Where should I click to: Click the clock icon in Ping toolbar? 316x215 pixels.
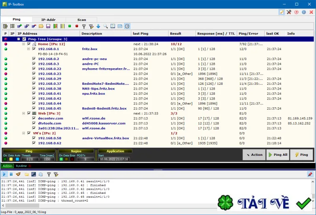pos(127,26)
